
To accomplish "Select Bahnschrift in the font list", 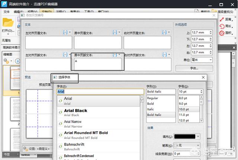I will click(98, 147).
